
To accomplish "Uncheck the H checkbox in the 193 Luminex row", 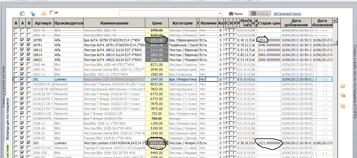I will tap(29, 143).
